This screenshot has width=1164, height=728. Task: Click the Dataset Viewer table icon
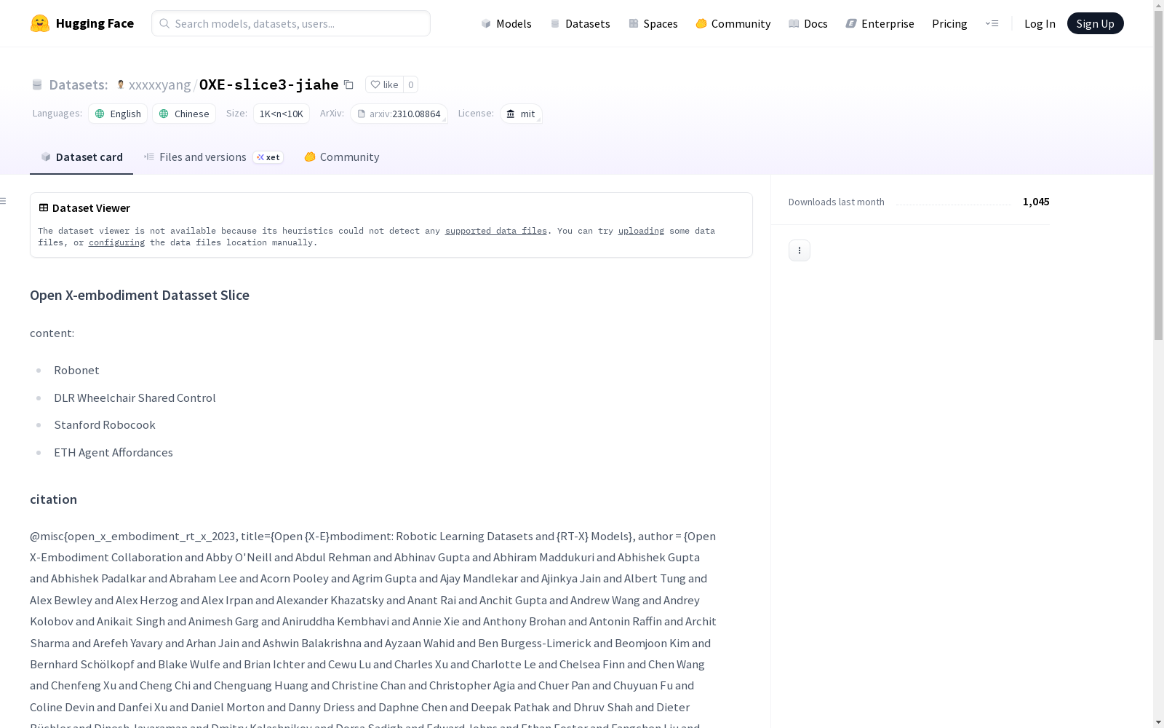pyautogui.click(x=44, y=207)
